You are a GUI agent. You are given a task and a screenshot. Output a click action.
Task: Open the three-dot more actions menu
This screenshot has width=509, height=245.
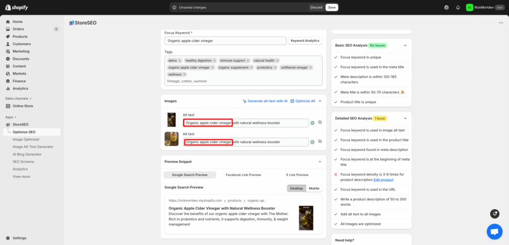coord(499,22)
